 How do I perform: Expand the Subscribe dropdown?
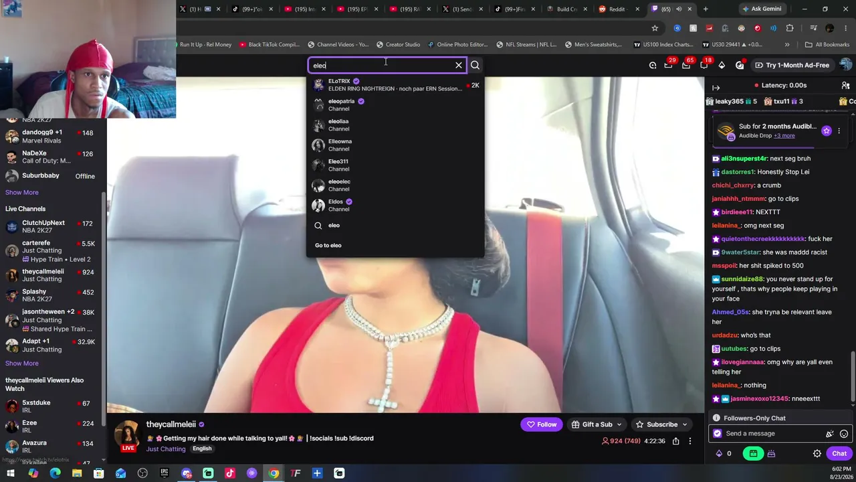[684, 424]
